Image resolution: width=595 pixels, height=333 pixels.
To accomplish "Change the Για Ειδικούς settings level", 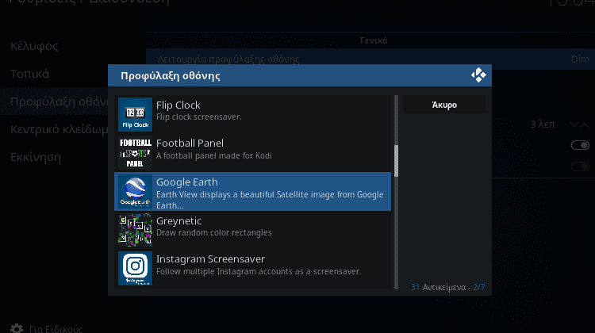I will [x=46, y=328].
